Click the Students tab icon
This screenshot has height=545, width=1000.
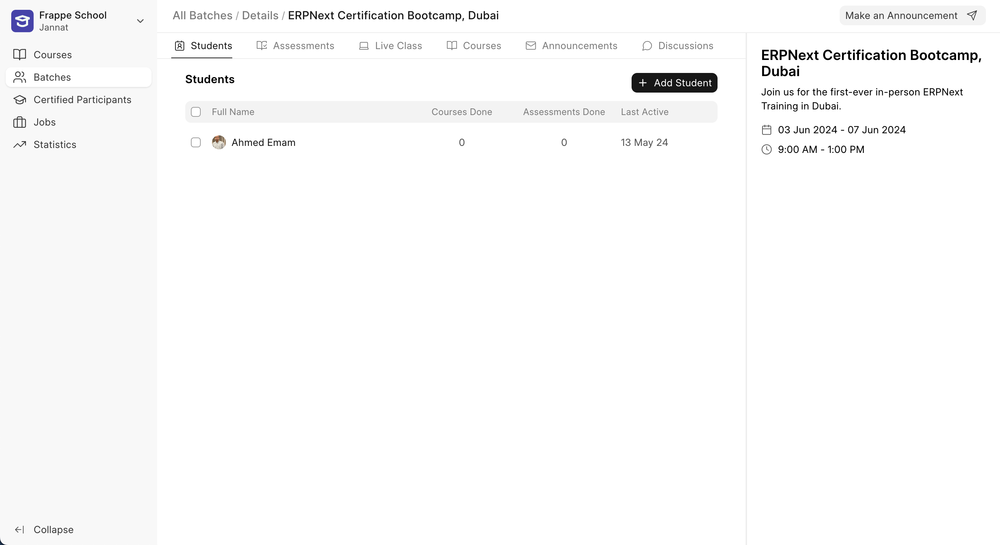click(179, 45)
